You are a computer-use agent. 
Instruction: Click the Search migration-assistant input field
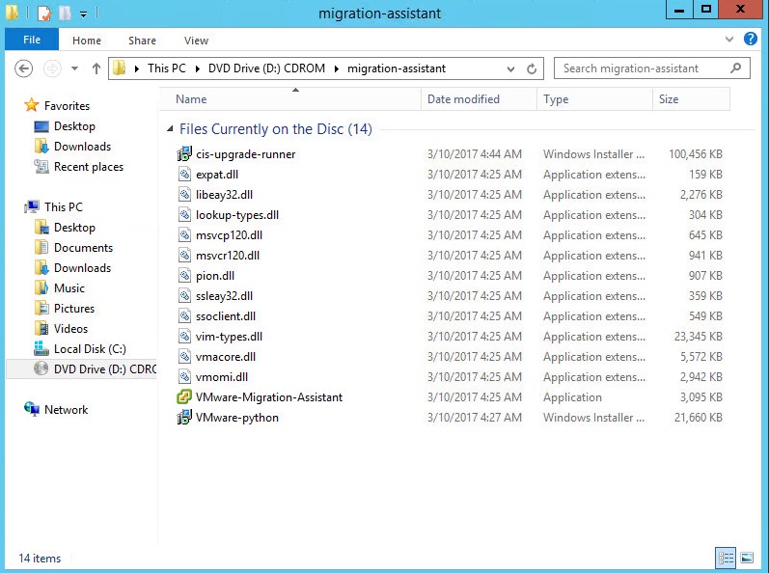(642, 68)
